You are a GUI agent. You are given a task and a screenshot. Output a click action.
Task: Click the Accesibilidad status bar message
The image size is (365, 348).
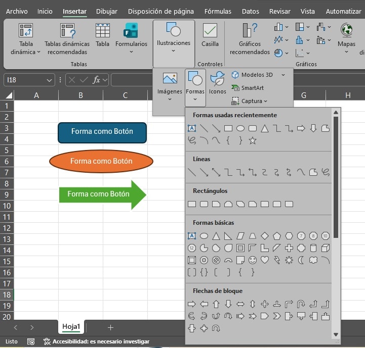click(96, 341)
